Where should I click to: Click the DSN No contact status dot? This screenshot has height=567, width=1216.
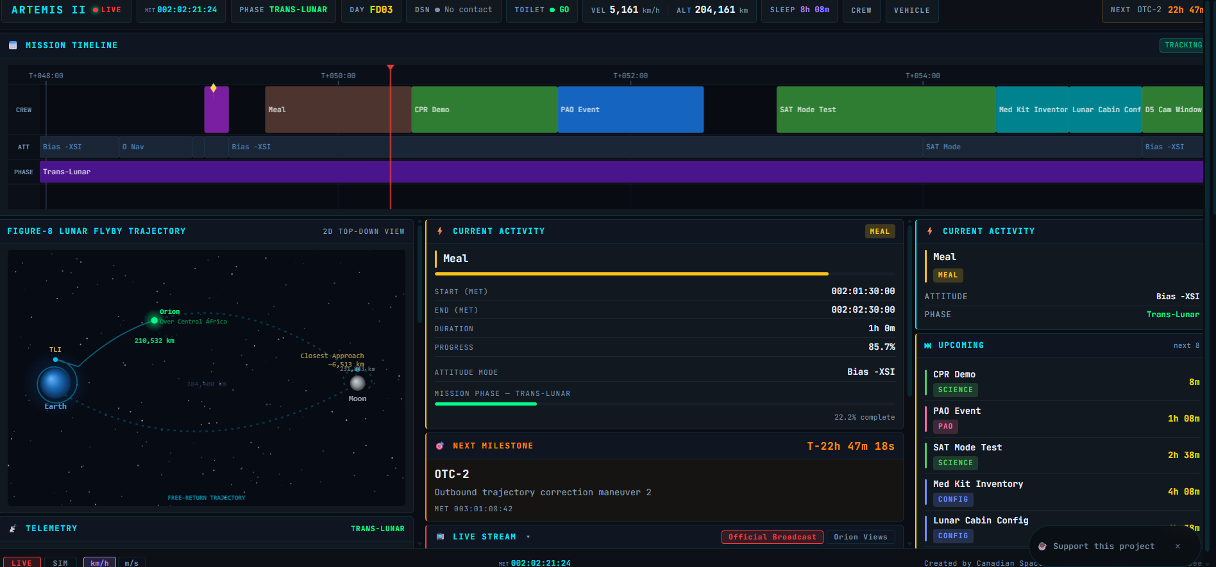coord(437,10)
